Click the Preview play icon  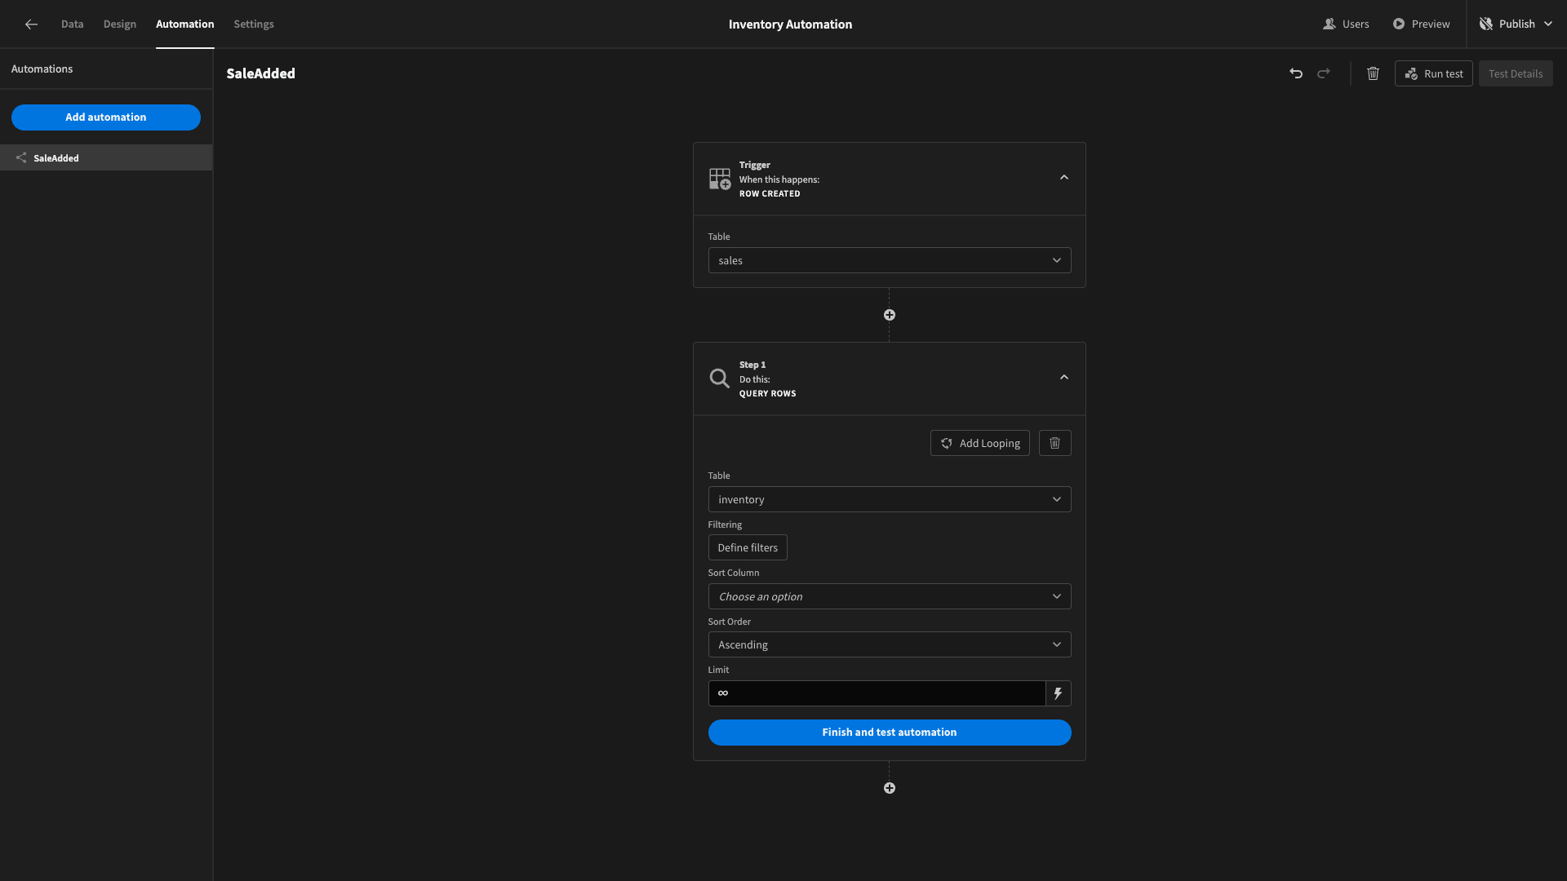pos(1399,24)
